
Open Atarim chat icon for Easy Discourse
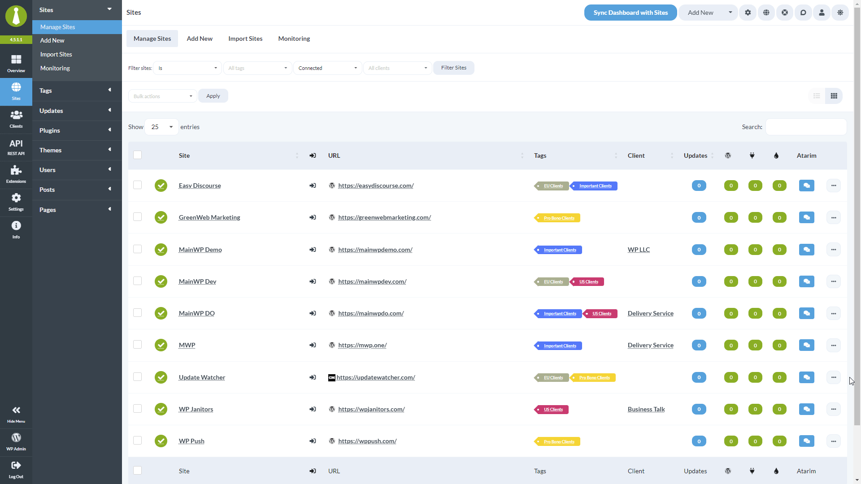click(806, 186)
